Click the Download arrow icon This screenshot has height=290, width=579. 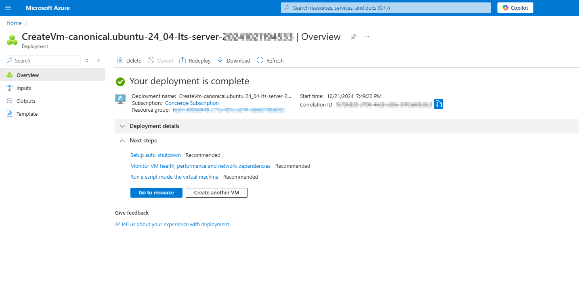click(220, 60)
